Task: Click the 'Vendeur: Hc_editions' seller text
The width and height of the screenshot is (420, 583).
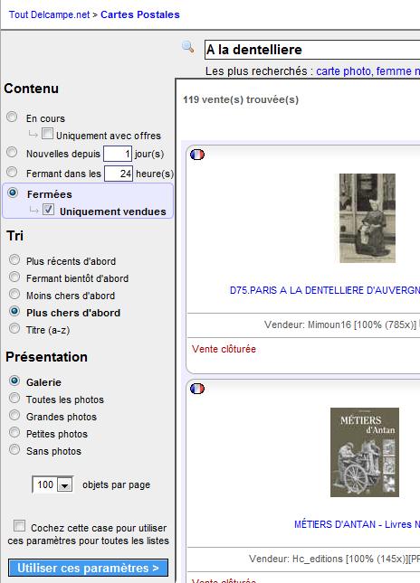Action: [x=334, y=559]
